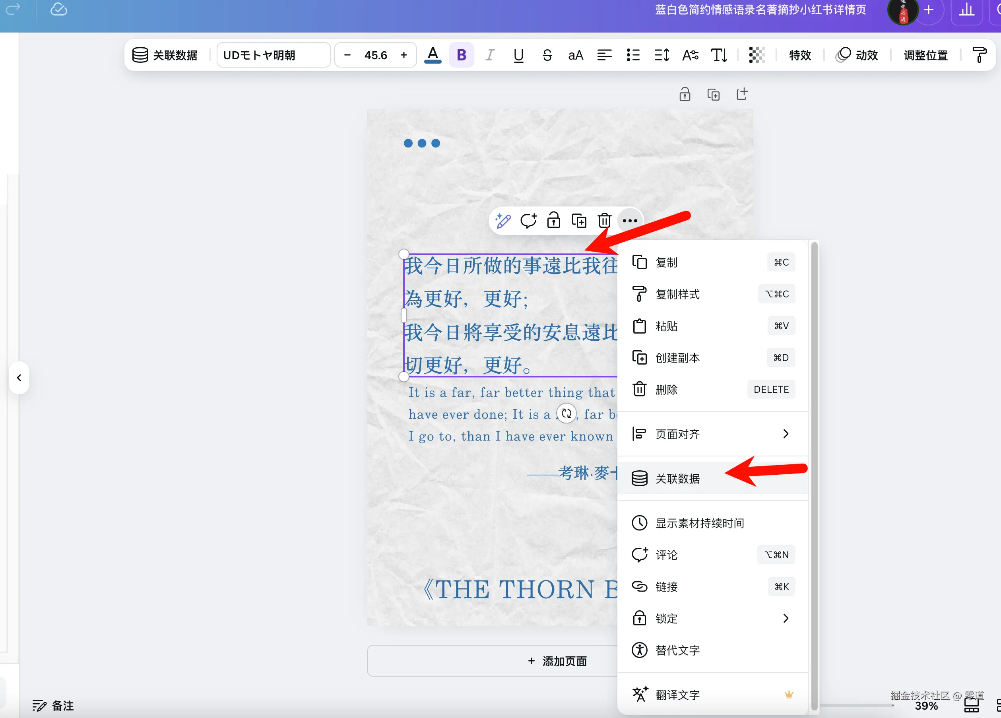Viewport: 1001px width, 718px height.
Task: Click the three-dot more options button
Action: tap(630, 220)
